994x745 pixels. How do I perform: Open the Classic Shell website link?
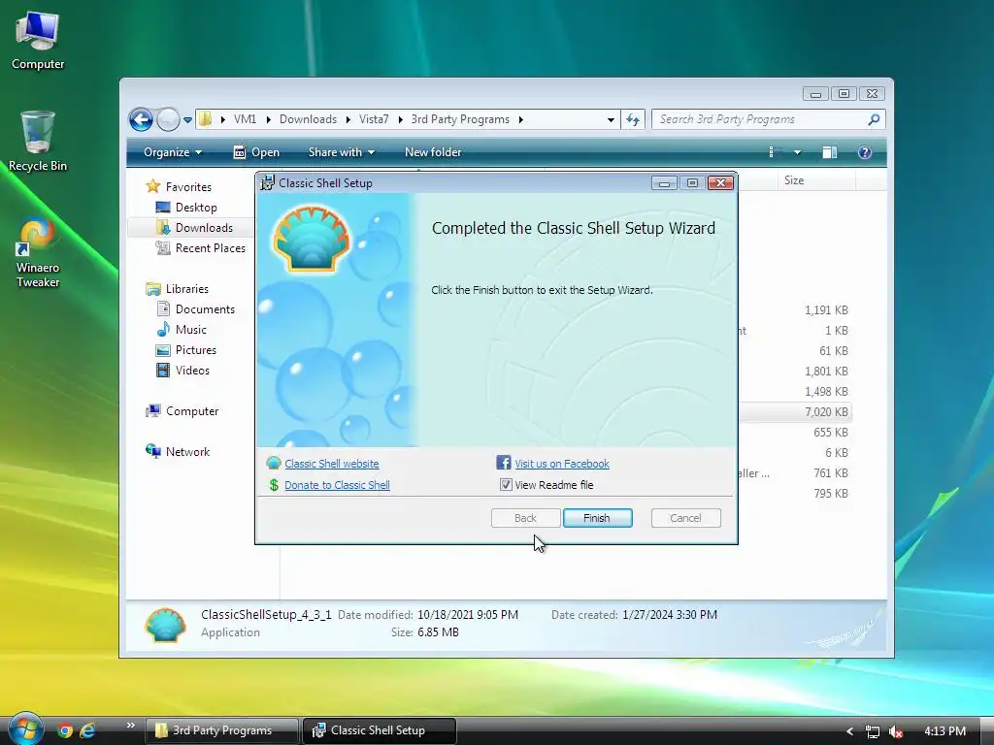pos(332,464)
